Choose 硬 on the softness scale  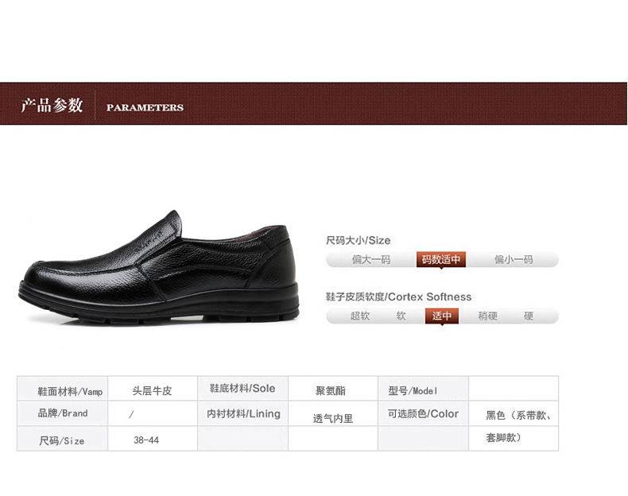click(529, 316)
